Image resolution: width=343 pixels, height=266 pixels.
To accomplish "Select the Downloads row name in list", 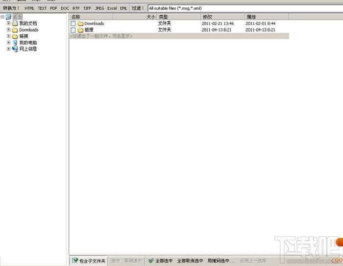I will [x=94, y=24].
